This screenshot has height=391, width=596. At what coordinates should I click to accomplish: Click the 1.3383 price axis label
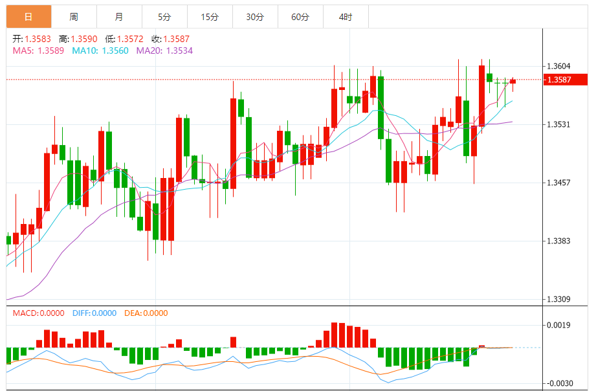pos(558,241)
